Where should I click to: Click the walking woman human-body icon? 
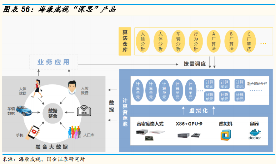click(x=37, y=89)
